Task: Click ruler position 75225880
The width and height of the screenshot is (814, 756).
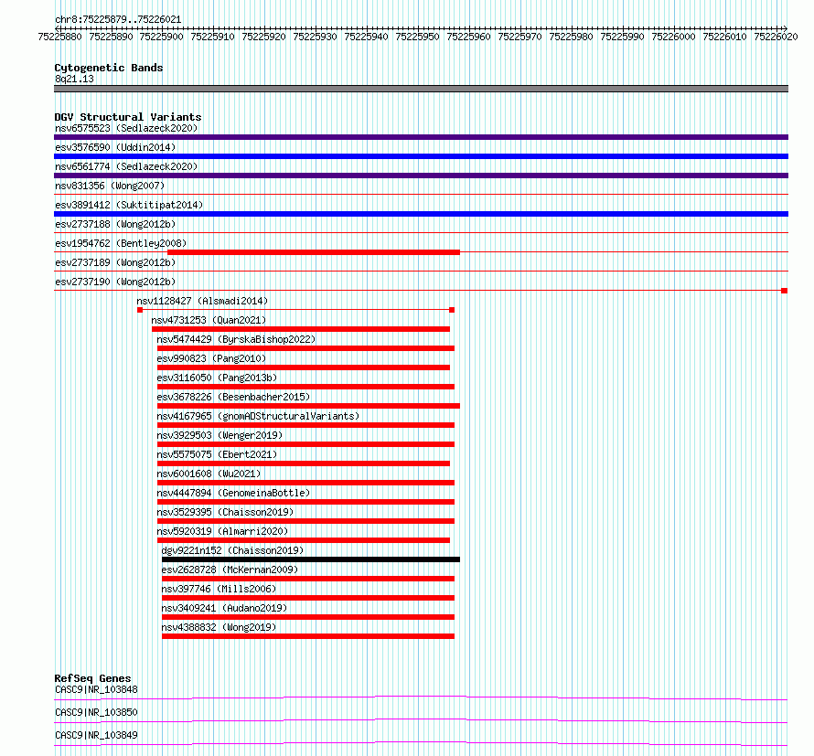Action: 59,37
